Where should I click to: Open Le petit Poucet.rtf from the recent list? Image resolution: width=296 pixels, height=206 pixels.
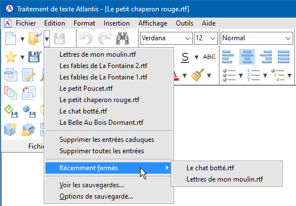[109, 89]
